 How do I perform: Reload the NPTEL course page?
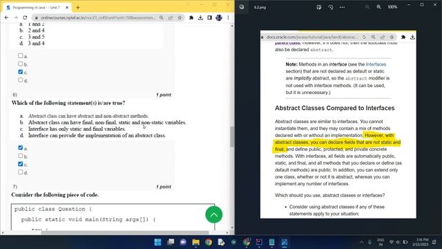[x=25, y=18]
